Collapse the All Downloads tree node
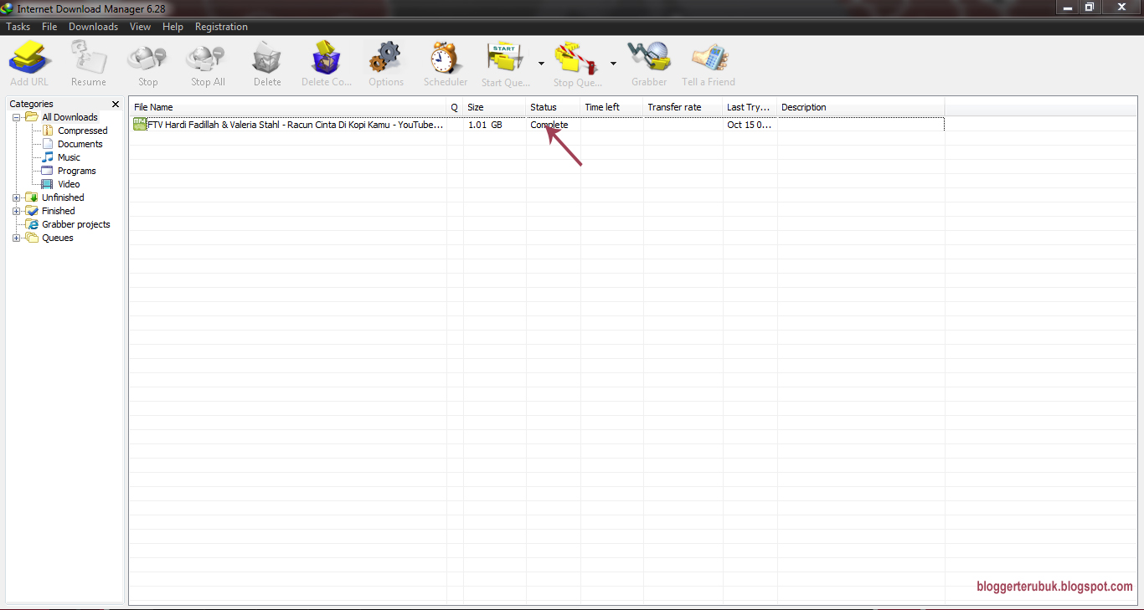Viewport: 1144px width, 610px height. click(x=16, y=117)
